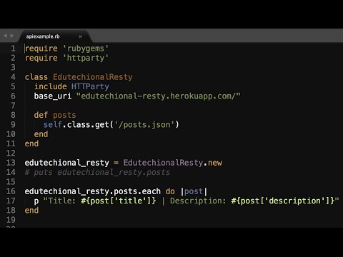Click the def keyword on line 8
Viewport: 343px width, 257px height.
pos(41,115)
